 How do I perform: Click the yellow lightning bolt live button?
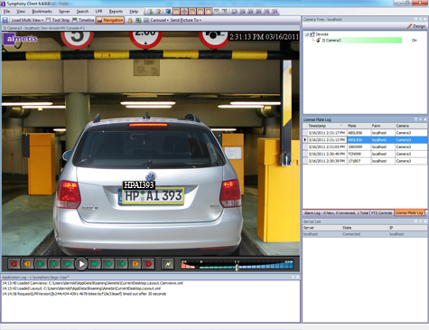tap(168, 264)
